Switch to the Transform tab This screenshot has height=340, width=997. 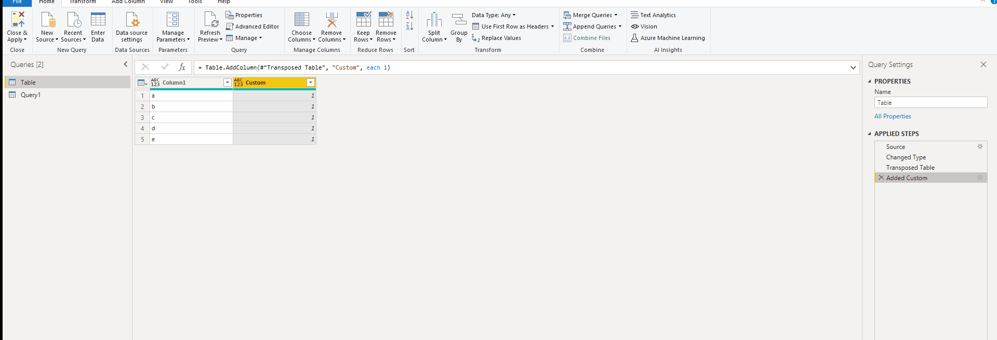[x=83, y=2]
